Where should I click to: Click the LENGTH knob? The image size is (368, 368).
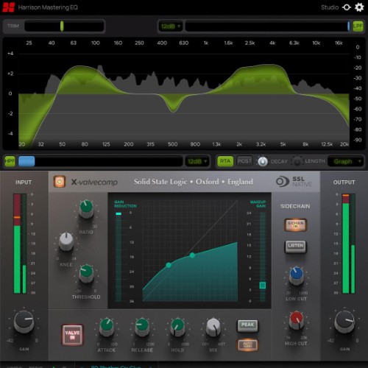[x=297, y=161]
